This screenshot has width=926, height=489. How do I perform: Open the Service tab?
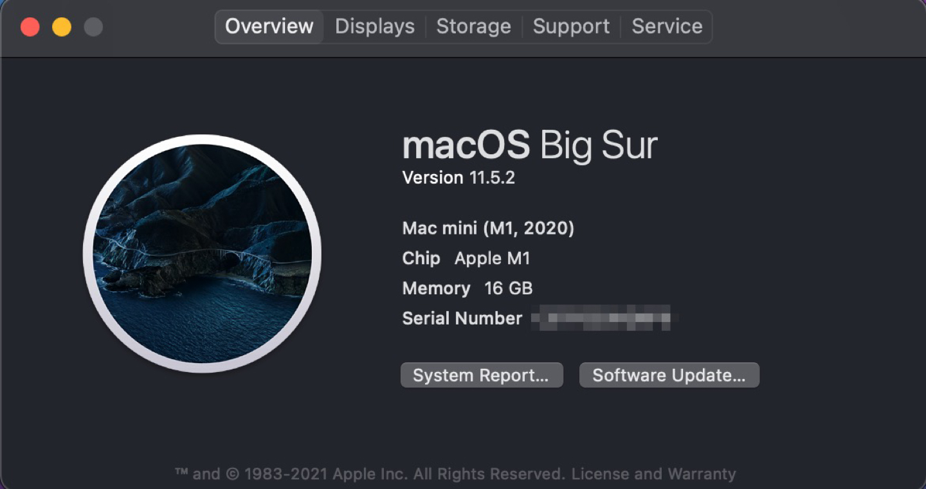(666, 26)
